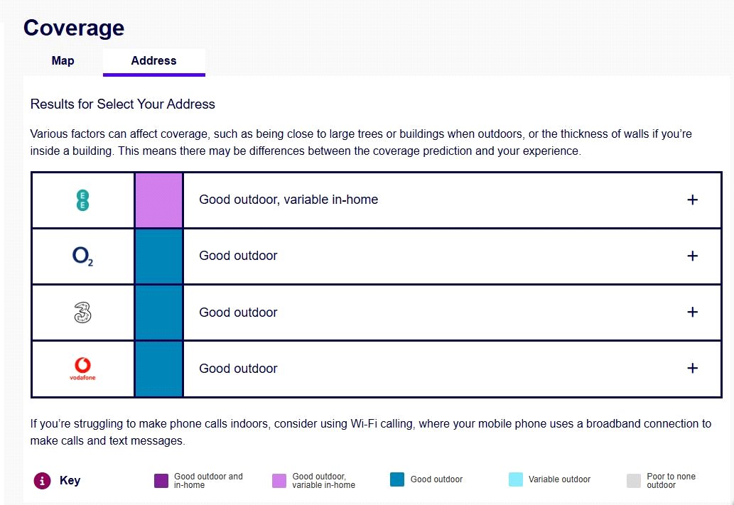Expand the O2 coverage row
Screen dimensions: 734x505
click(693, 256)
